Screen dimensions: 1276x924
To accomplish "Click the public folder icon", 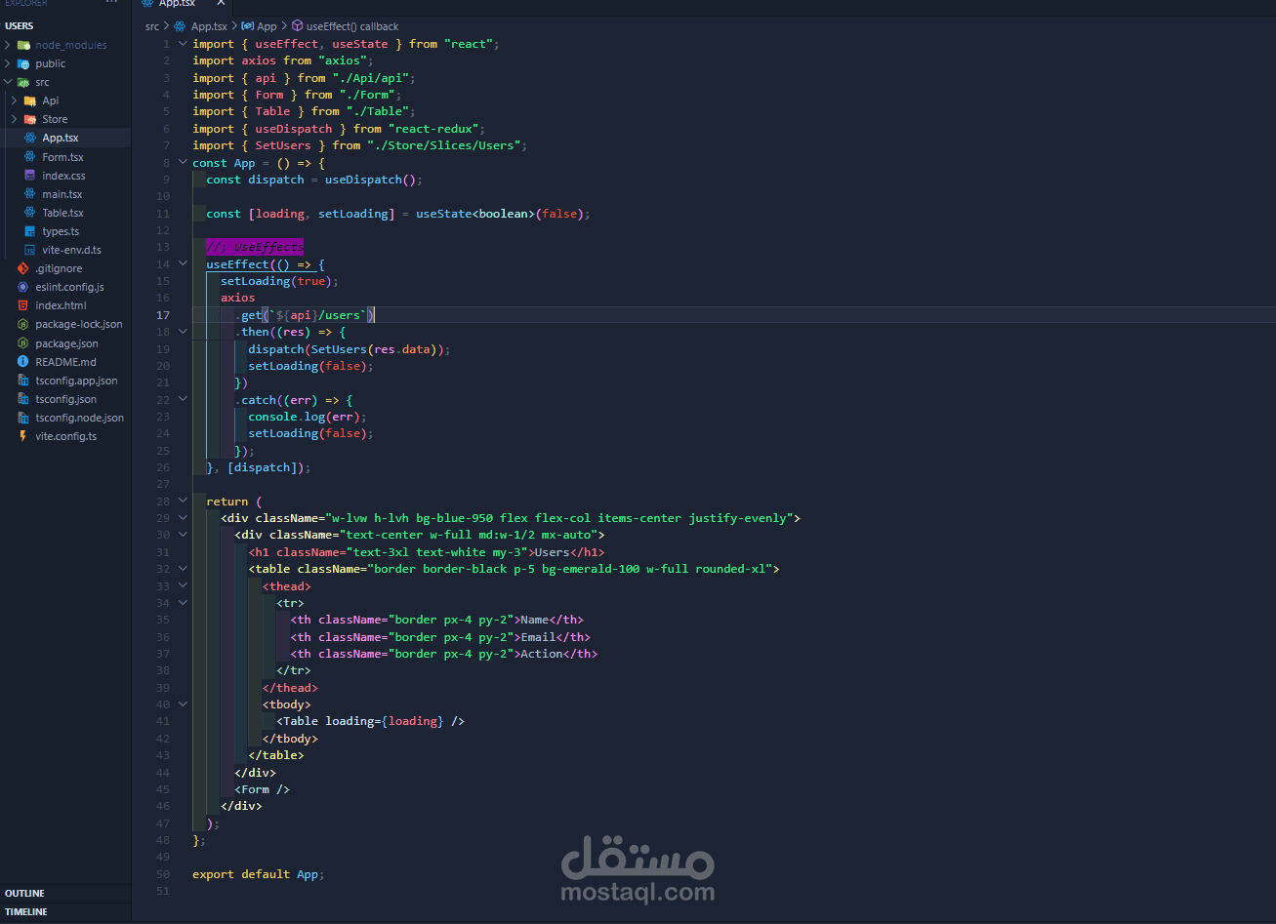I will [x=23, y=63].
